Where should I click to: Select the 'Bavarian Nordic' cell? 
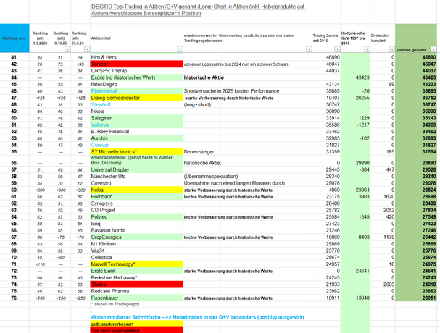(x=137, y=230)
